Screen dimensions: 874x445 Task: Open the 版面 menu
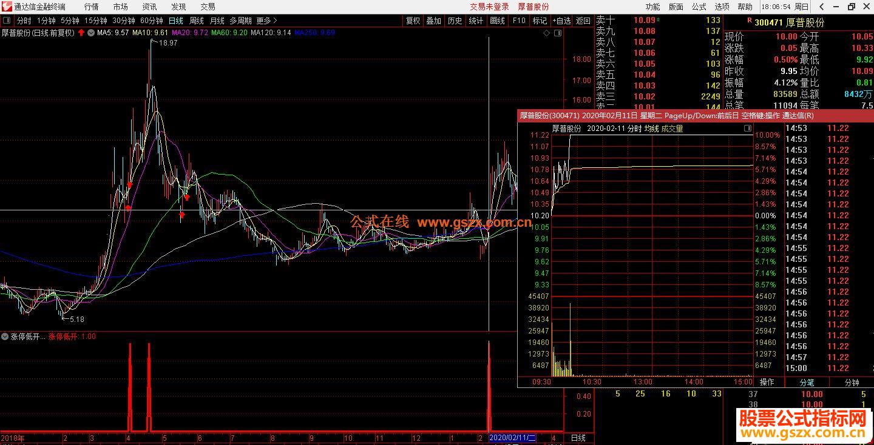pos(676,7)
